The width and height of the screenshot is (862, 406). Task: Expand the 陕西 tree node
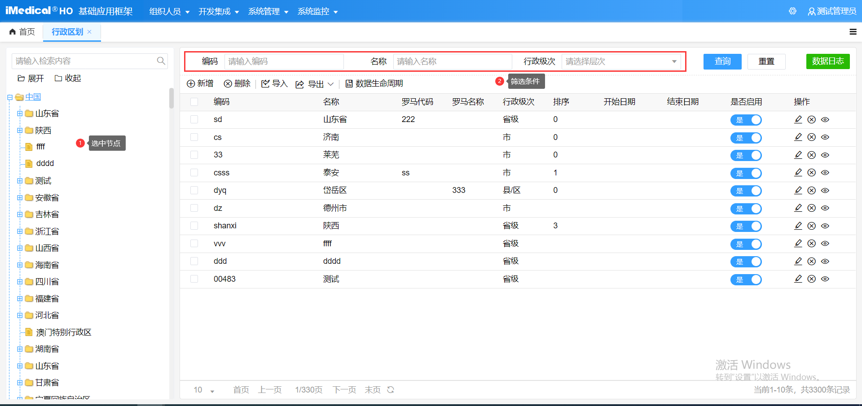coord(20,131)
